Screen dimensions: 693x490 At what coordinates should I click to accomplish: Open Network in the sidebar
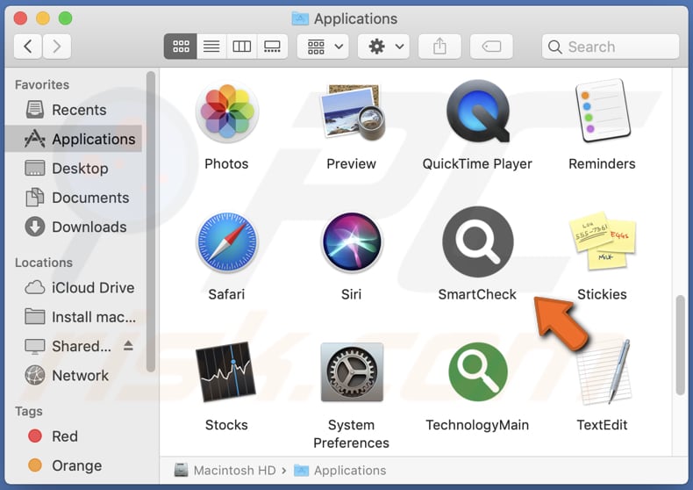point(74,375)
